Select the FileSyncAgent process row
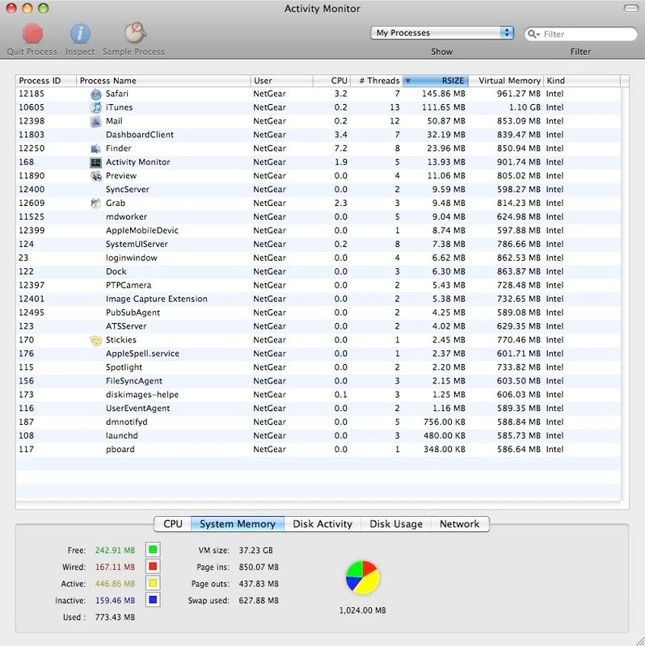The width and height of the screenshot is (645, 646). [x=318, y=381]
